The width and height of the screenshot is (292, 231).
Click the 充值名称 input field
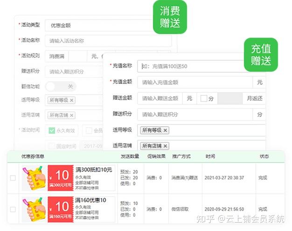(191, 66)
